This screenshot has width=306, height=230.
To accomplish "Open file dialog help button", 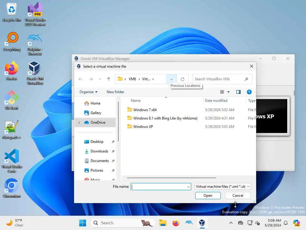I will click(x=249, y=92).
